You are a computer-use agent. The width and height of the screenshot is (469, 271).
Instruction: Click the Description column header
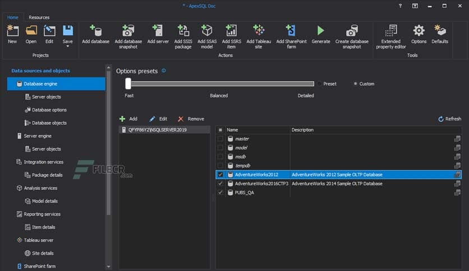(x=375, y=130)
